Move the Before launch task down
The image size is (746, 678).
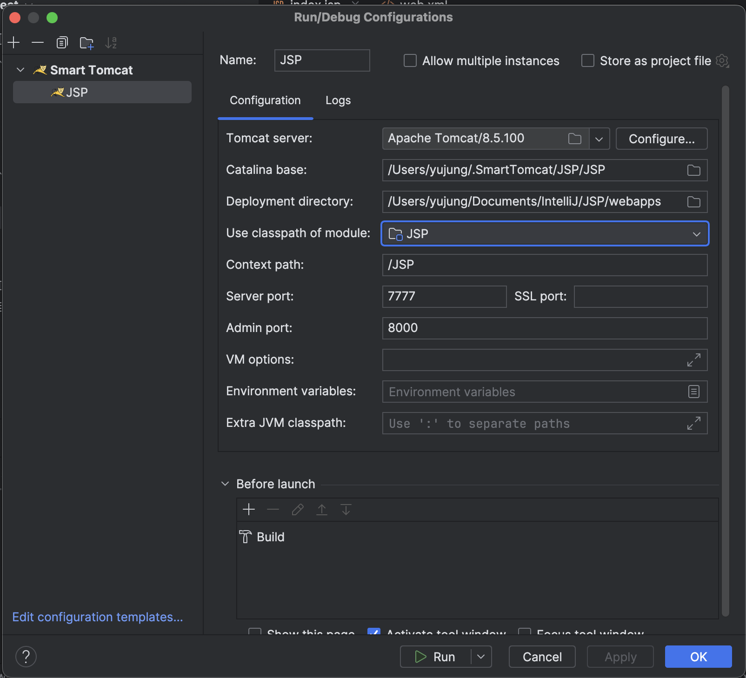point(346,510)
